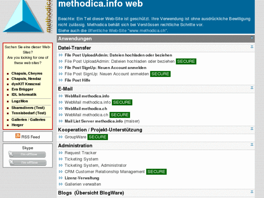Image resolution: width=264 pixels, height=198 pixels.
Task: Click arrow bullet before File Post Hilfe
Action: [x=61, y=80]
